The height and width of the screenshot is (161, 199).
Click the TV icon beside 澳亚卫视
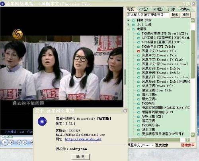[x=139, y=130]
